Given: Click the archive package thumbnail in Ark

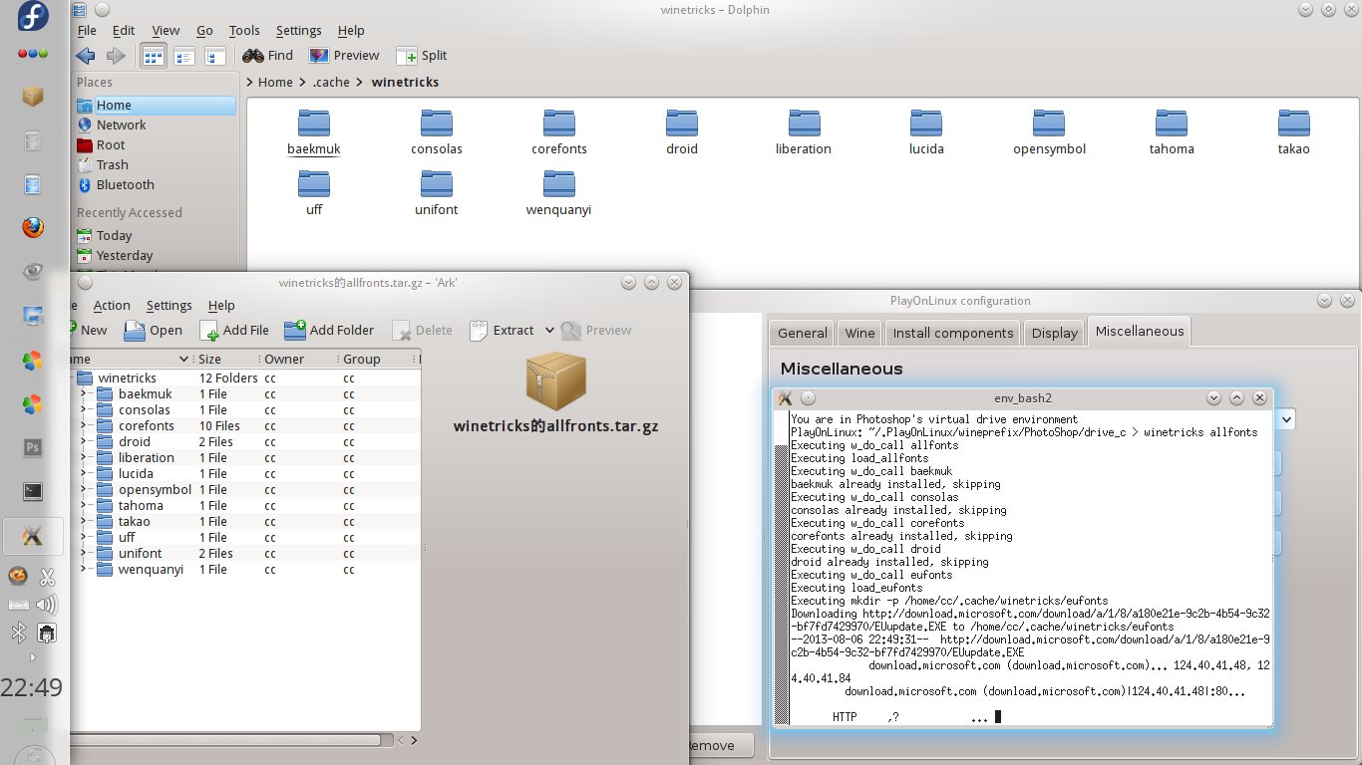Looking at the screenshot, I should [x=555, y=381].
